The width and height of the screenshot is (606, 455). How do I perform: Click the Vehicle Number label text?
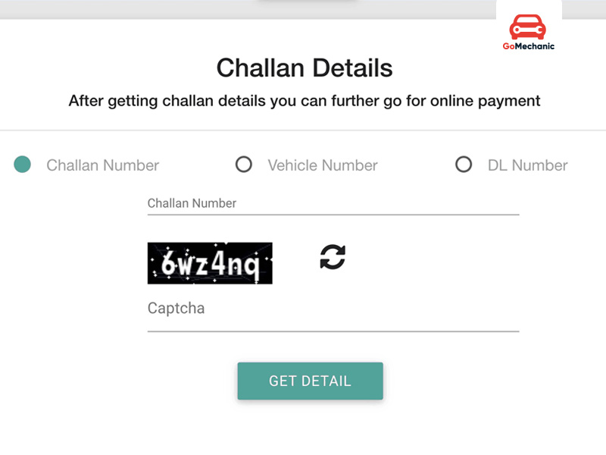point(323,165)
